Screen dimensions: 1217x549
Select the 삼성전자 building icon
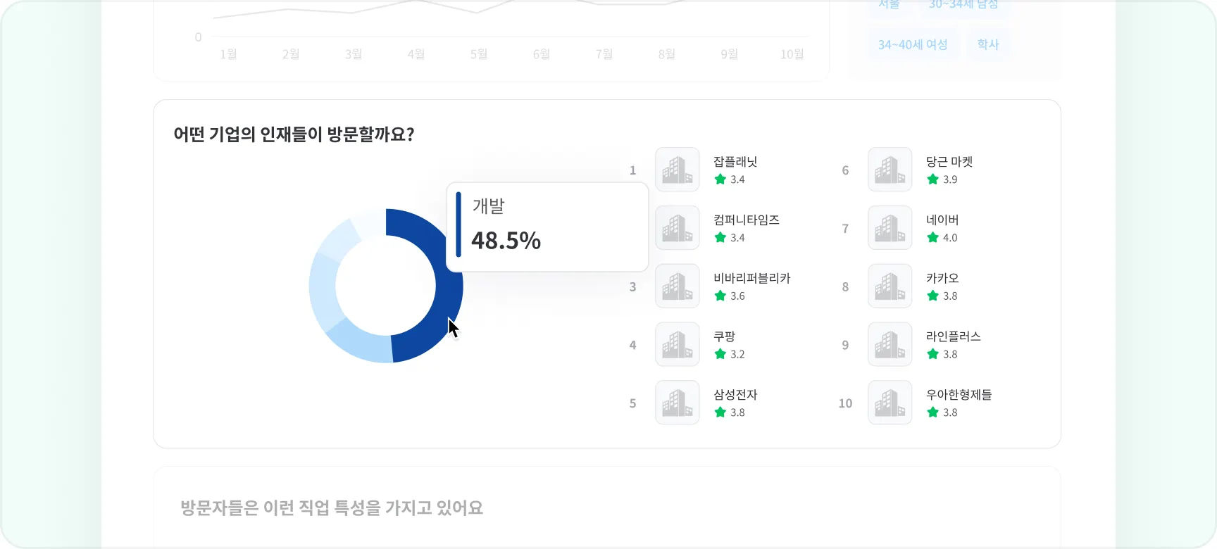[x=678, y=403]
